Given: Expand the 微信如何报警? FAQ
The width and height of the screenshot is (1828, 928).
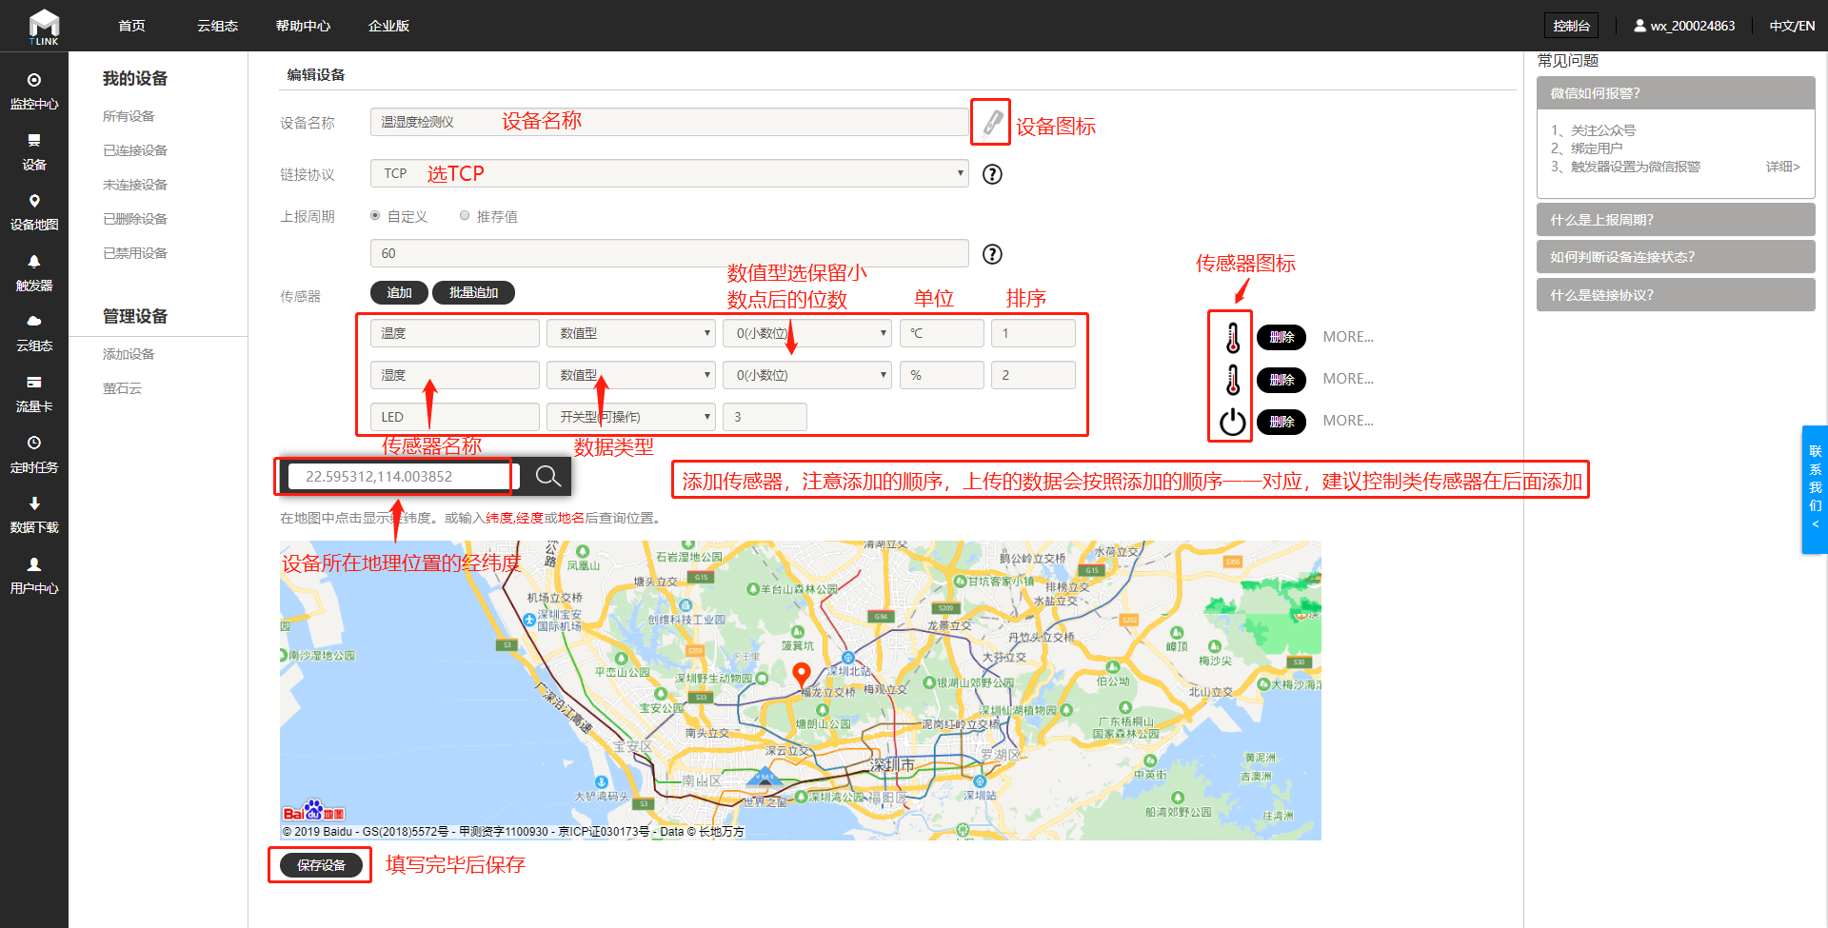Looking at the screenshot, I should (x=1676, y=93).
